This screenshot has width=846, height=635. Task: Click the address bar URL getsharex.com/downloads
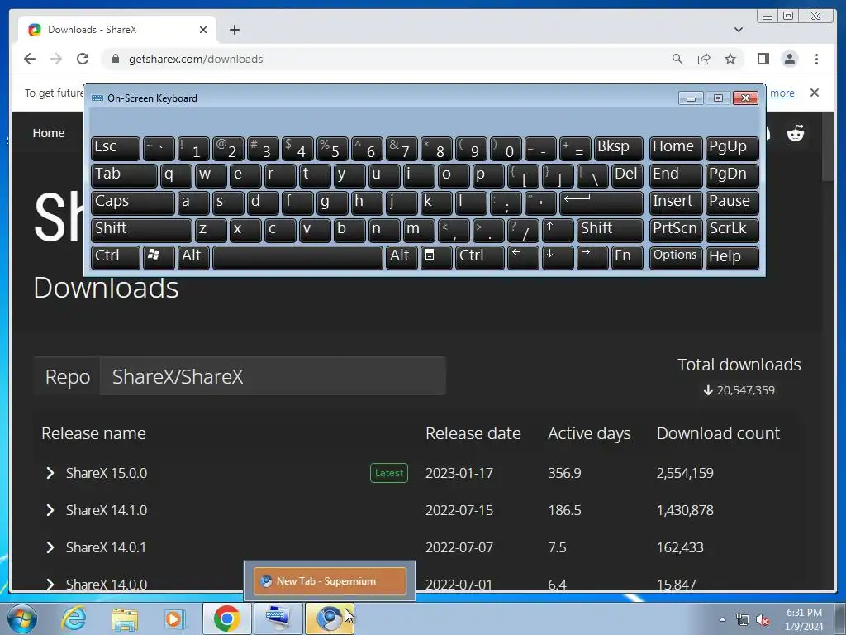196,59
